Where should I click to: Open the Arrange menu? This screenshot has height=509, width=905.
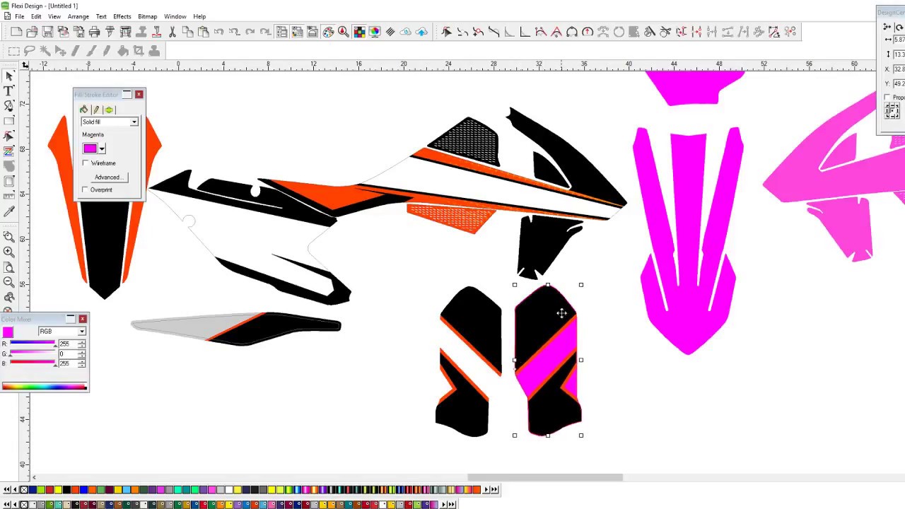pyautogui.click(x=78, y=16)
